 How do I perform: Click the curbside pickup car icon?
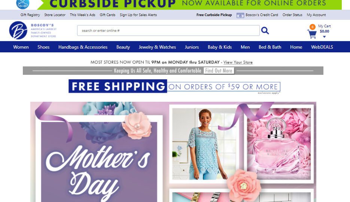click(x=23, y=4)
